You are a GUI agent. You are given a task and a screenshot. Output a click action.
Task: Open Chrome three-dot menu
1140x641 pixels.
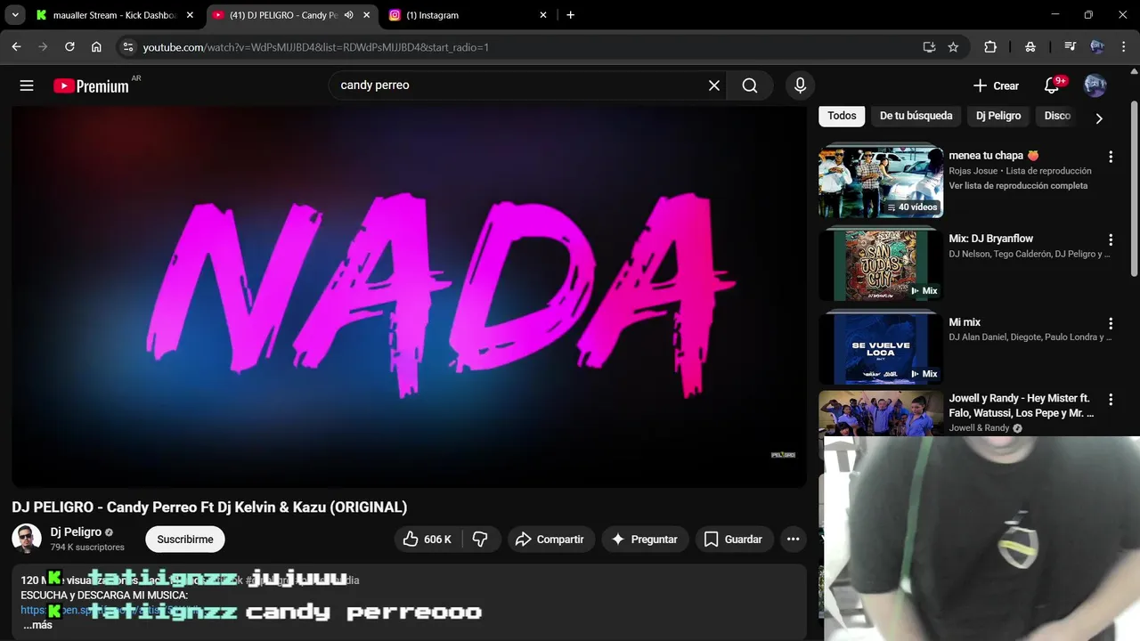point(1123,47)
